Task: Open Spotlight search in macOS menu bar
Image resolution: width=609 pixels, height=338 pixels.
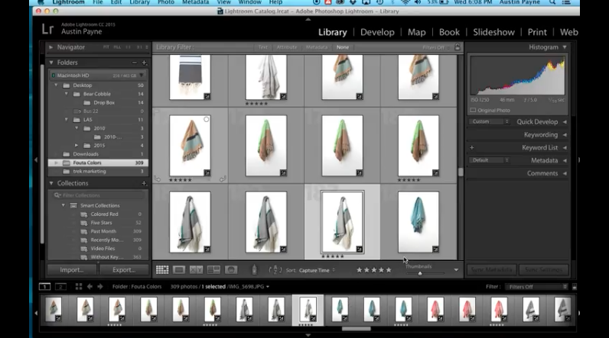Action: point(552,2)
